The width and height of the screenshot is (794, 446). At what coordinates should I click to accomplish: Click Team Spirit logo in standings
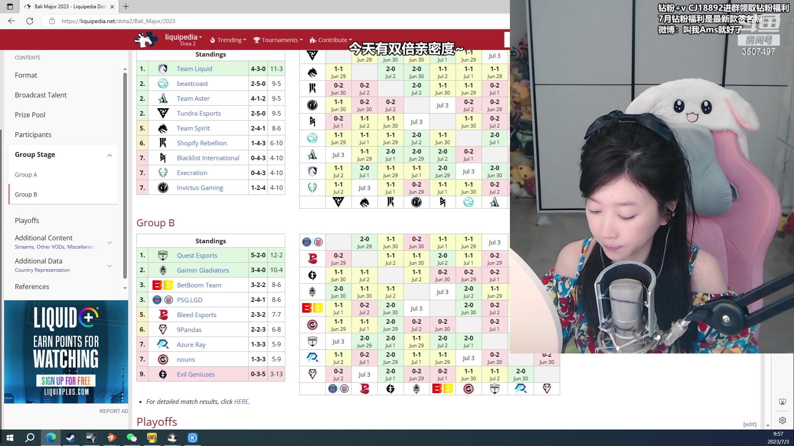point(163,128)
